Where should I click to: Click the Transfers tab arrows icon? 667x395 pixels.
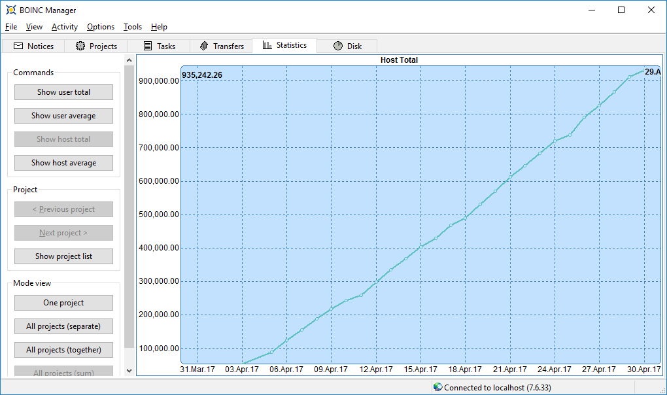pyautogui.click(x=204, y=46)
